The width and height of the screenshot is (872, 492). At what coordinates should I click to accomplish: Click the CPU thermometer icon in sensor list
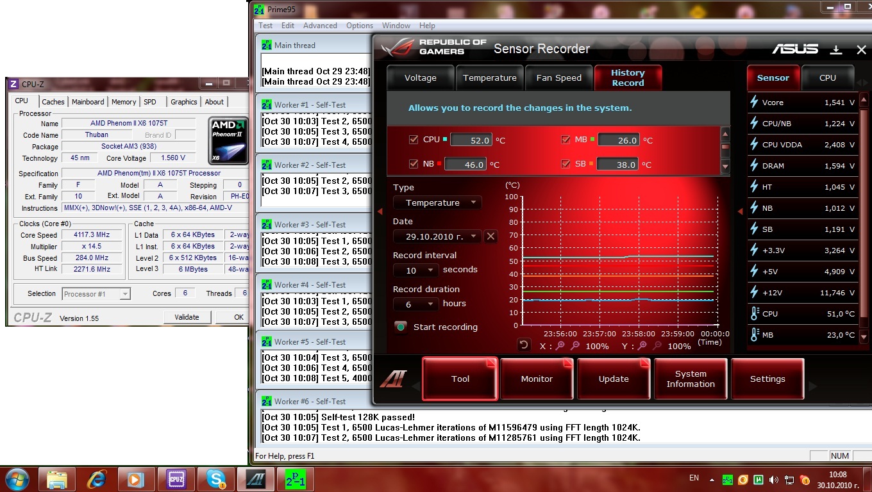tap(754, 314)
